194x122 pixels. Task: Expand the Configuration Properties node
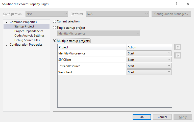tap(7, 45)
